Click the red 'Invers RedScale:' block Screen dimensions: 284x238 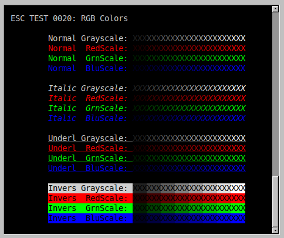pyautogui.click(x=90, y=198)
